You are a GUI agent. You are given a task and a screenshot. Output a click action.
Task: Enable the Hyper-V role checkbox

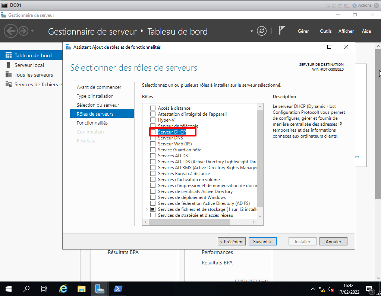point(153,120)
